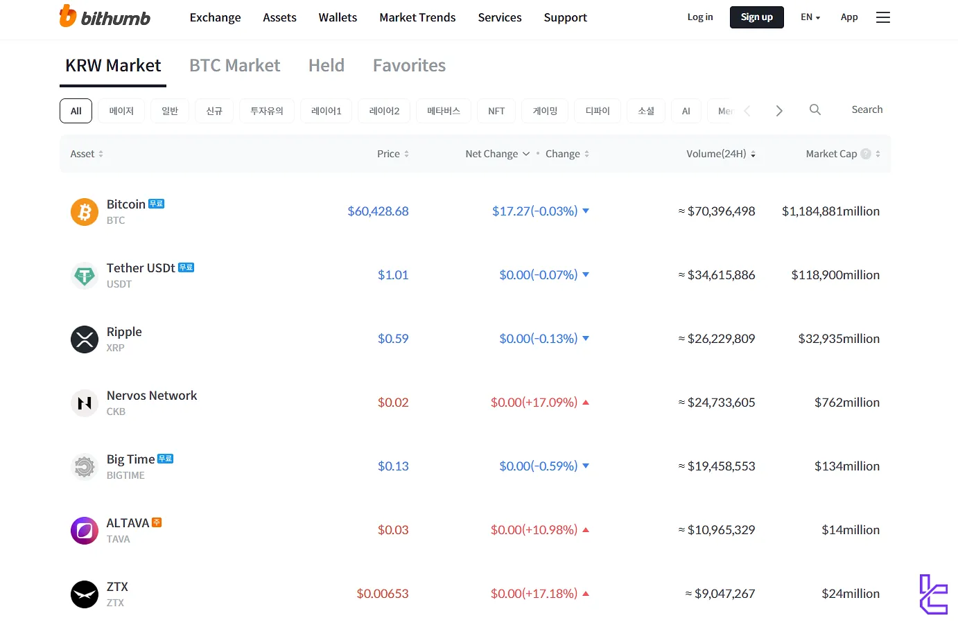The image size is (958, 627).
Task: Select the 게이밍 category chip
Action: point(545,111)
